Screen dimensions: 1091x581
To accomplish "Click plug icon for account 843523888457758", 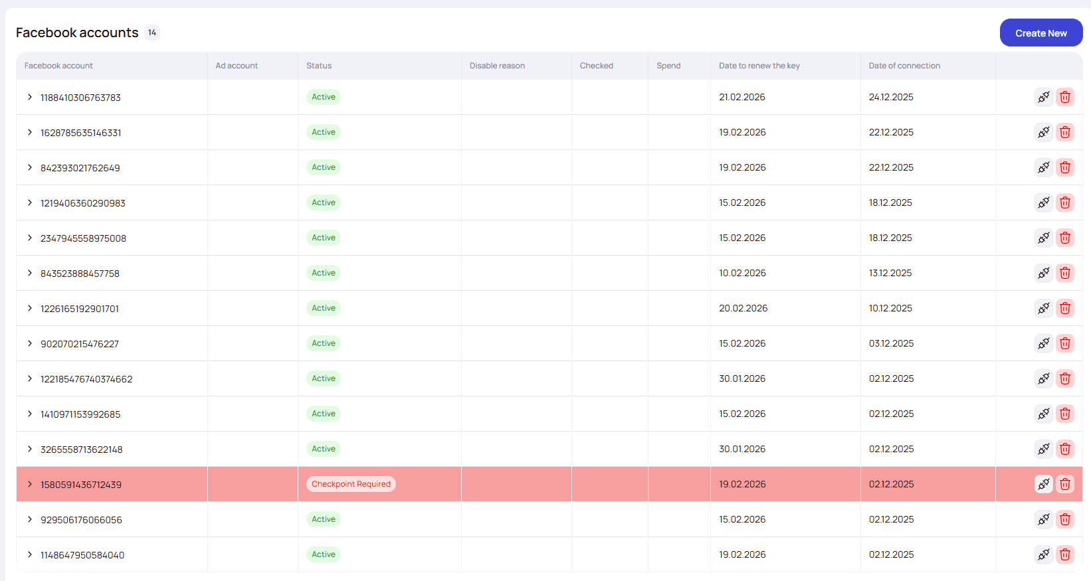I will pos(1044,273).
